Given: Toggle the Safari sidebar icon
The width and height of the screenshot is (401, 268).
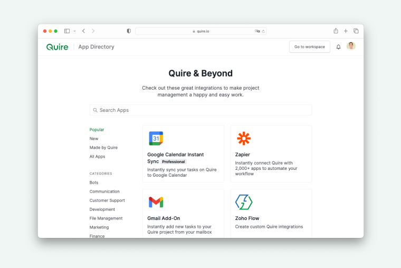Looking at the screenshot, I should [67, 31].
